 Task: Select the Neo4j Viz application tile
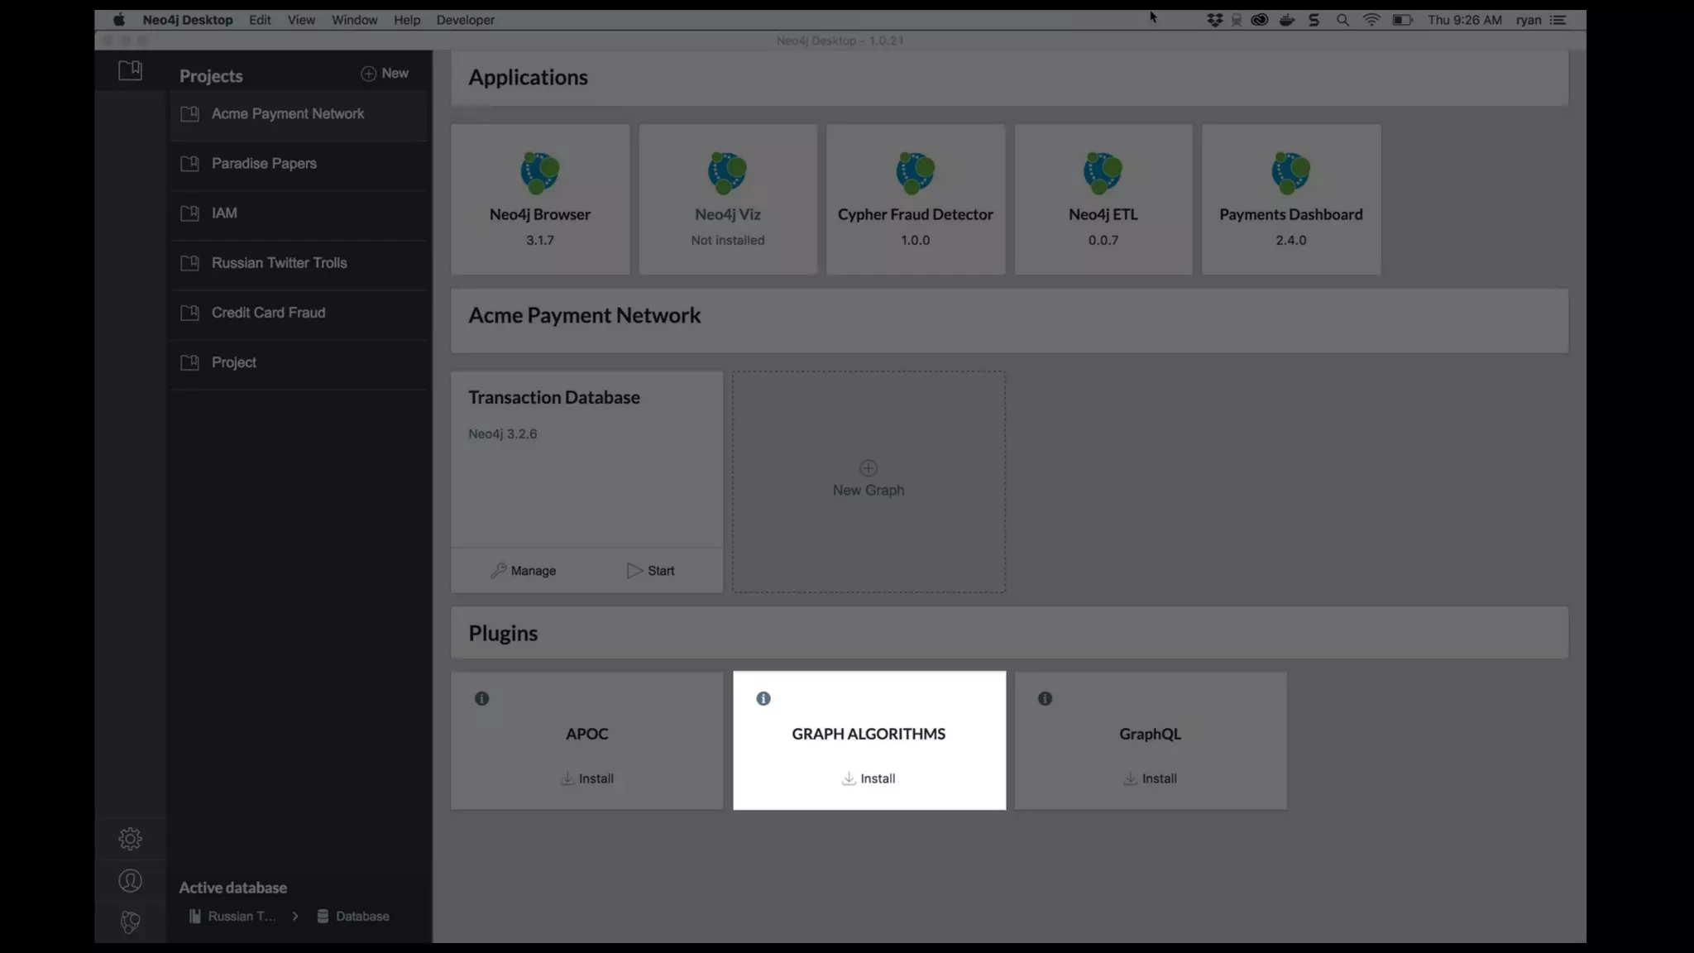point(728,199)
